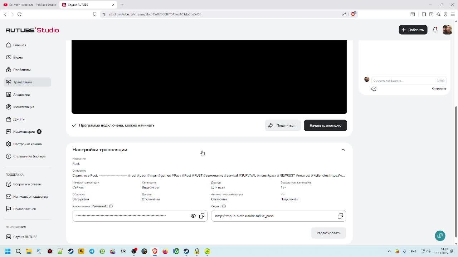458x257 pixels.
Task: Open the profile avatar menu
Action: point(447,30)
